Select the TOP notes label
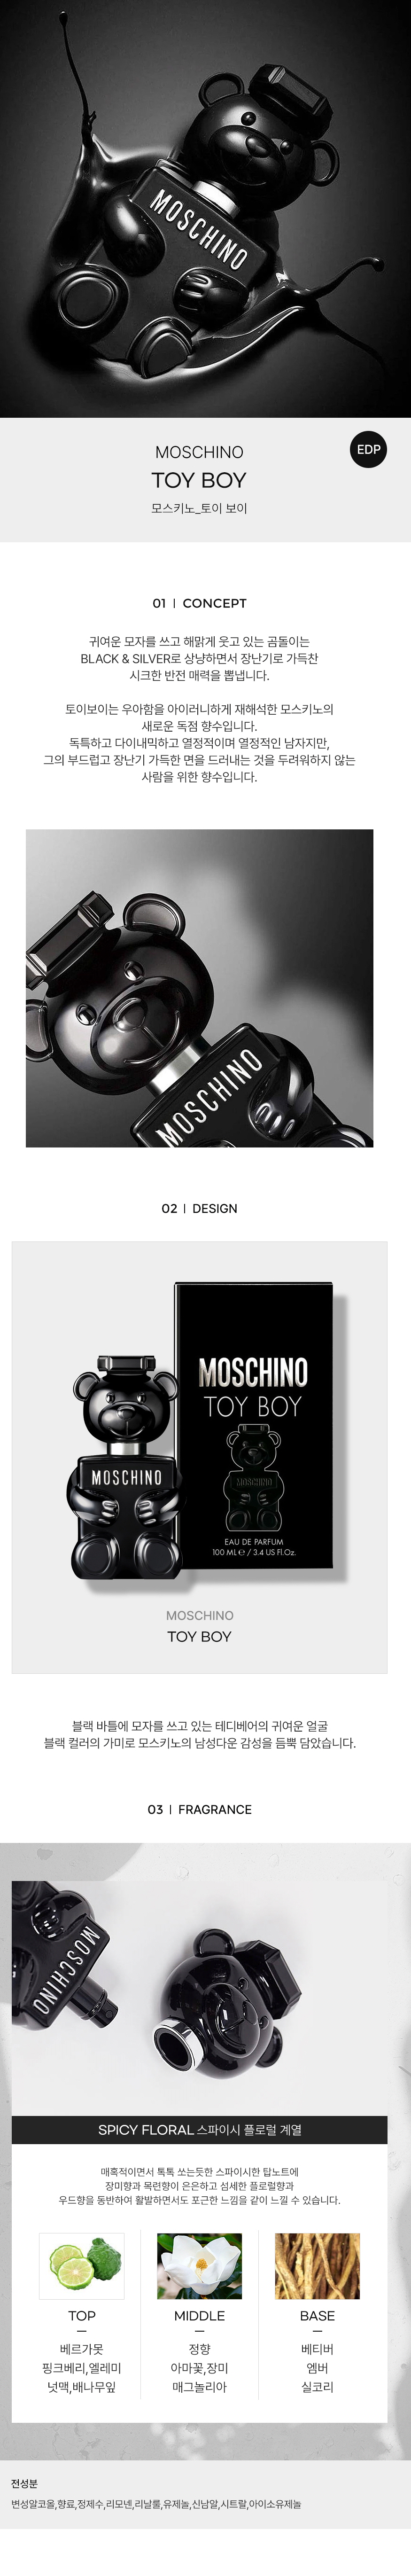Screen dimensions: 411x2576 (x=82, y=2316)
